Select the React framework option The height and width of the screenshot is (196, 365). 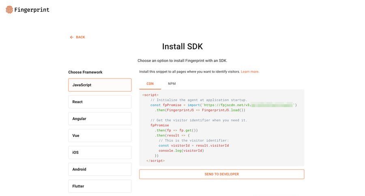point(100,102)
